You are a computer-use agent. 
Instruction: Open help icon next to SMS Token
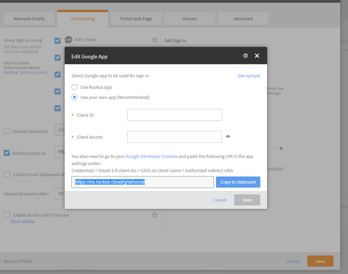tap(155, 40)
